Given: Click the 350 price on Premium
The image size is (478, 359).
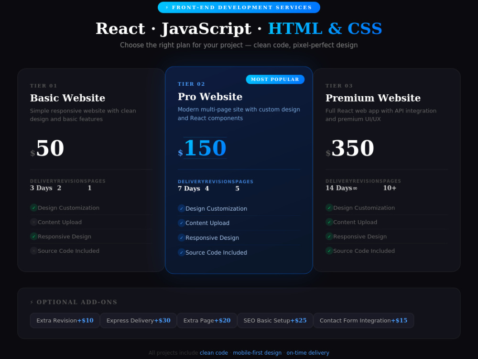Looking at the screenshot, I should coord(353,148).
